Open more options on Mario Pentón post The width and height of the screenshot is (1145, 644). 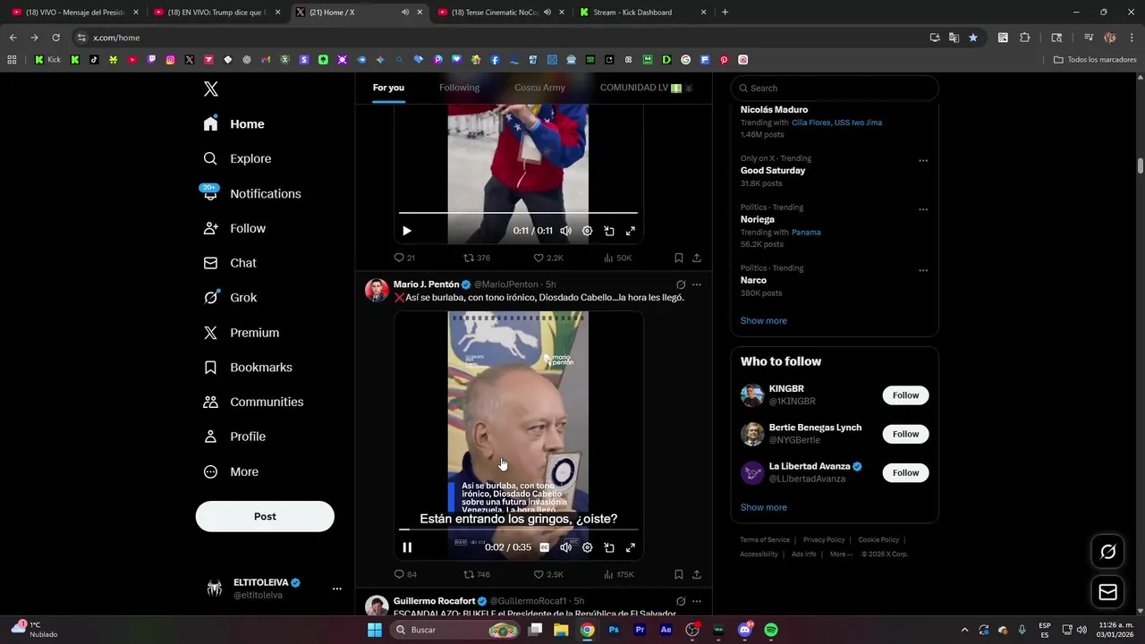click(x=697, y=284)
